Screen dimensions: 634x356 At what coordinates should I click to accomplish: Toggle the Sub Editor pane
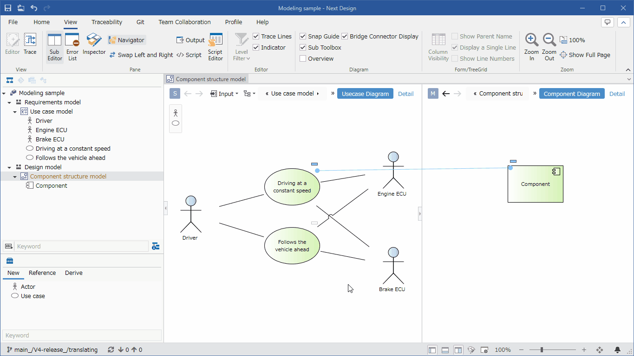[x=55, y=47]
